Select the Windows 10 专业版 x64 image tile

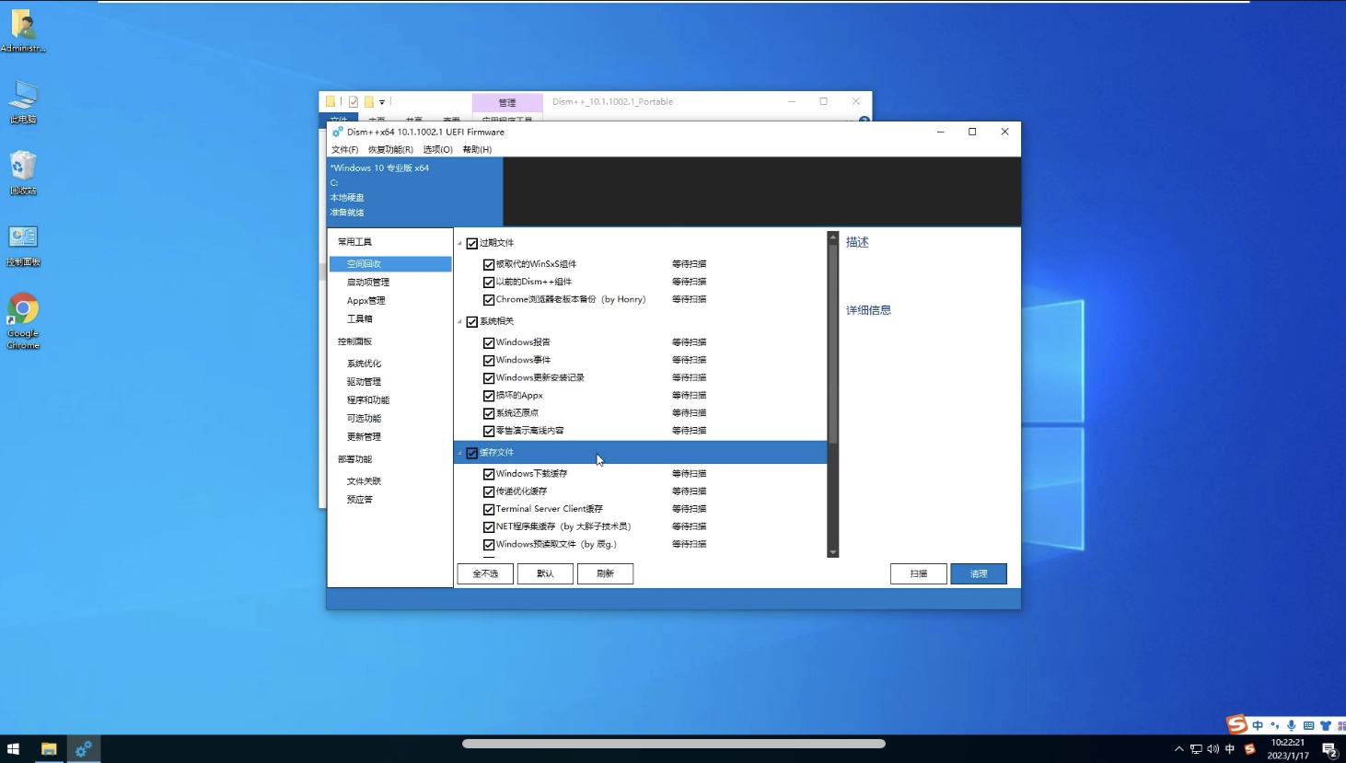point(415,191)
